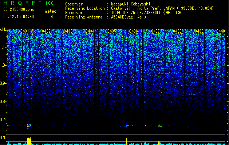
Task: Click the 1.0 kHz axis tick label
Action: 3,65
